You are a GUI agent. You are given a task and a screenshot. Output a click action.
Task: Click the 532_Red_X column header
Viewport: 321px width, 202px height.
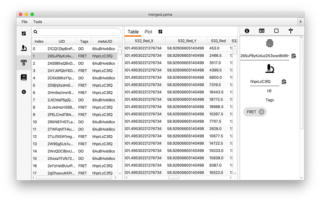tap(144, 41)
